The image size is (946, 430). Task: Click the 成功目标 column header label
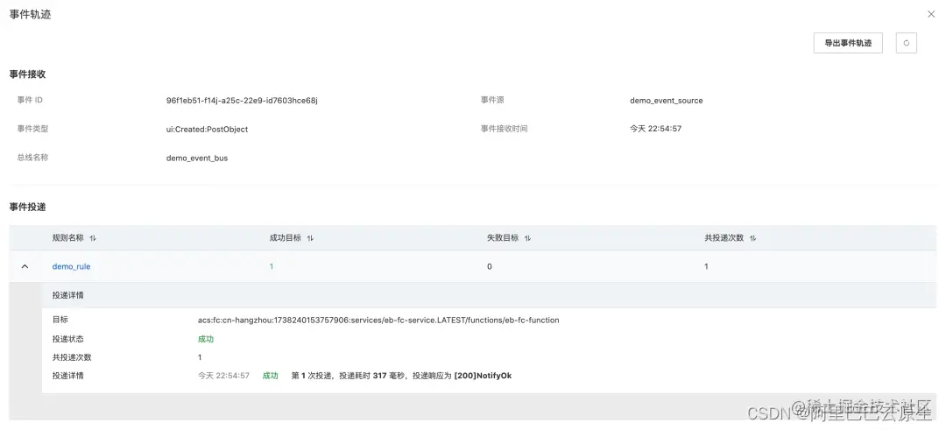[286, 237]
